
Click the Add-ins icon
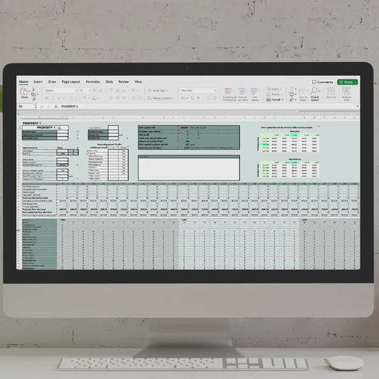[331, 92]
